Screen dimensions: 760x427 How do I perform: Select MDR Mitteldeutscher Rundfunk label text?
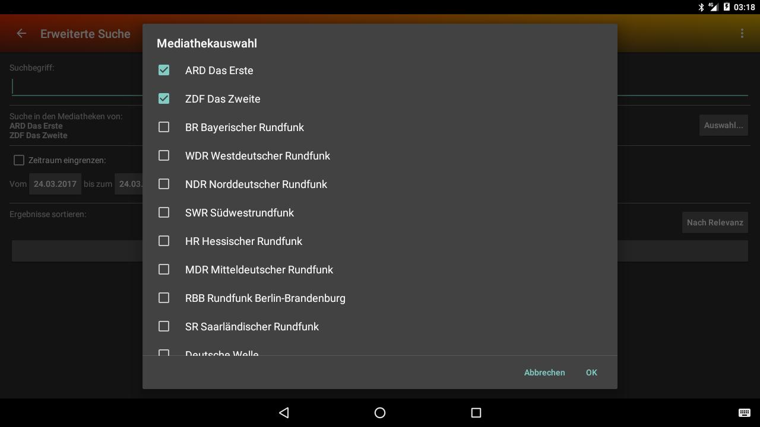click(259, 269)
